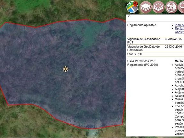The height and width of the screenshot is (138, 184).
Task: Select Usos Permitidos Por Reglamento label
Action: (142, 63)
